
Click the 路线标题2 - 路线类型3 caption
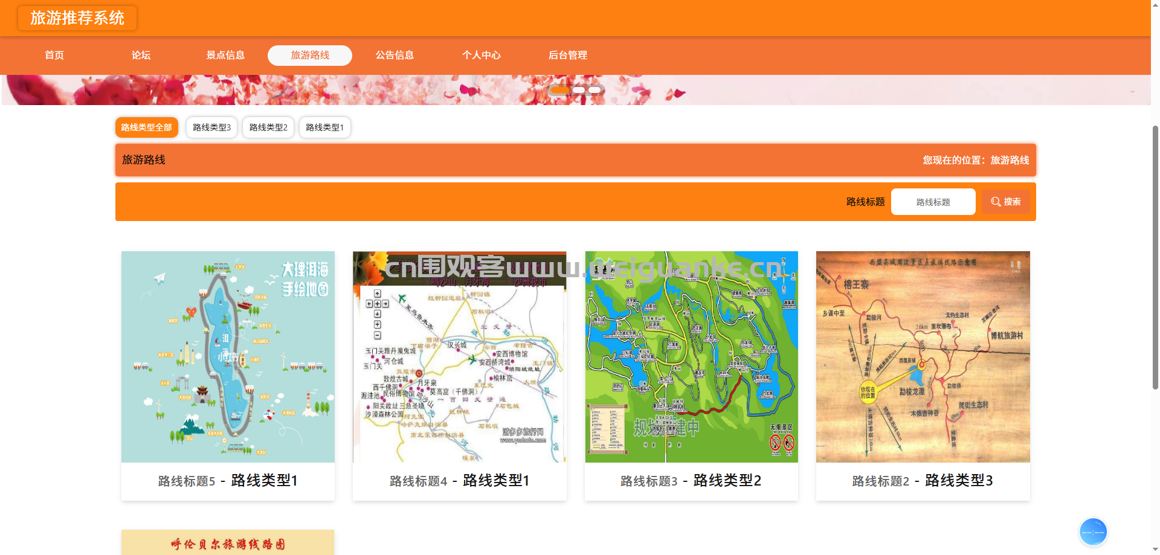(923, 481)
